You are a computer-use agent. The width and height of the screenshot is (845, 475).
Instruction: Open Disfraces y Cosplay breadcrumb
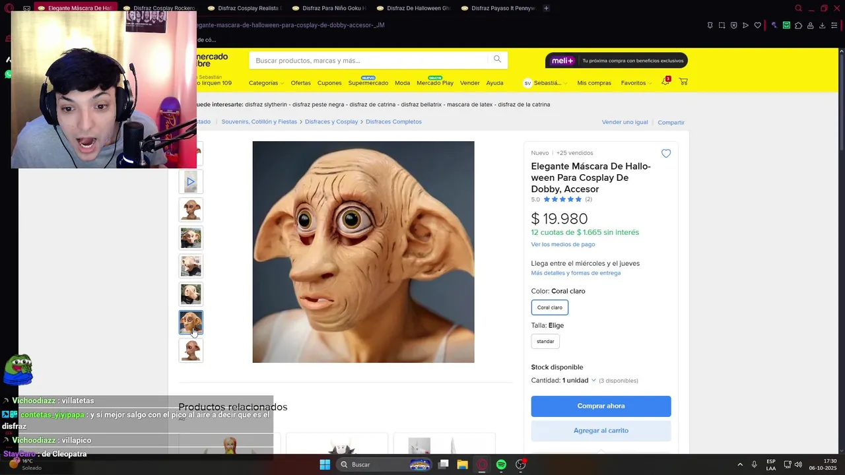pyautogui.click(x=331, y=121)
